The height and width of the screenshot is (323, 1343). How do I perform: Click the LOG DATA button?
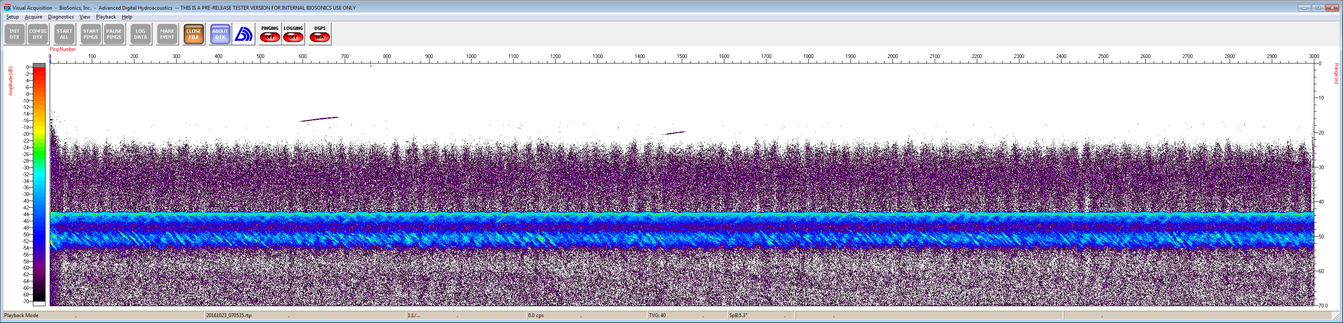(x=140, y=34)
